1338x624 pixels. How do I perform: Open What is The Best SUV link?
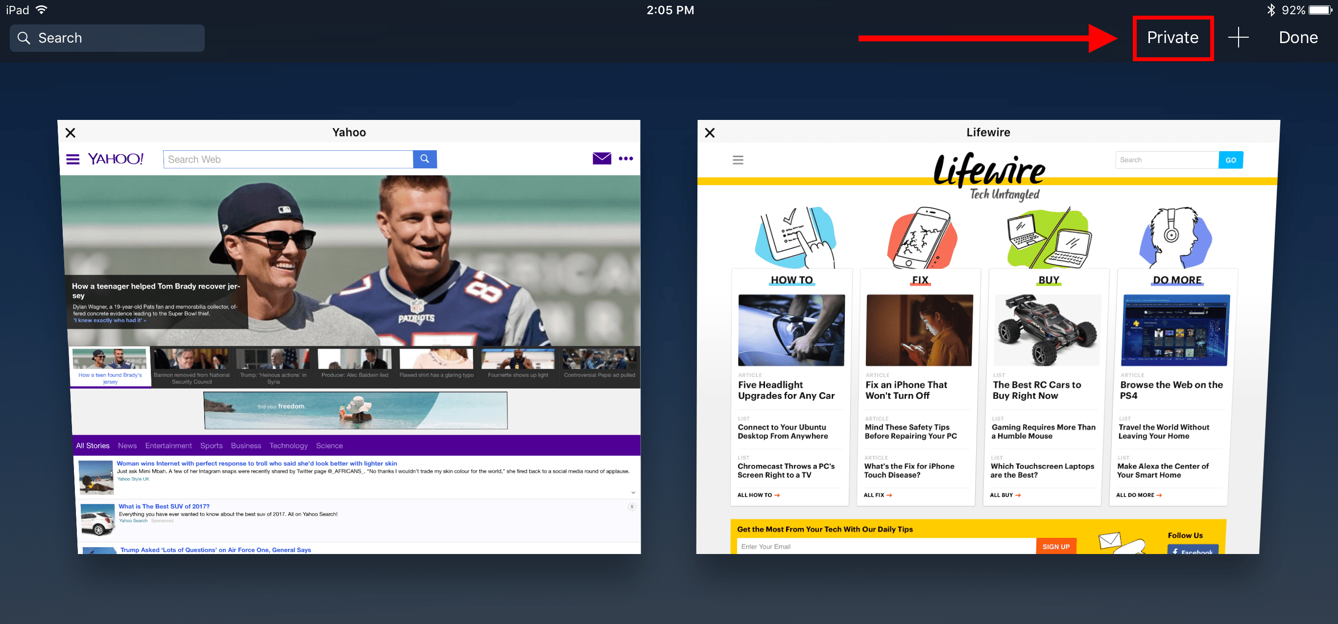(164, 506)
